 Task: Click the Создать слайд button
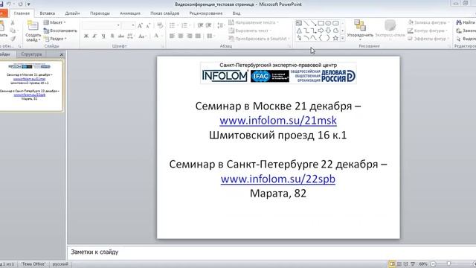tap(33, 31)
